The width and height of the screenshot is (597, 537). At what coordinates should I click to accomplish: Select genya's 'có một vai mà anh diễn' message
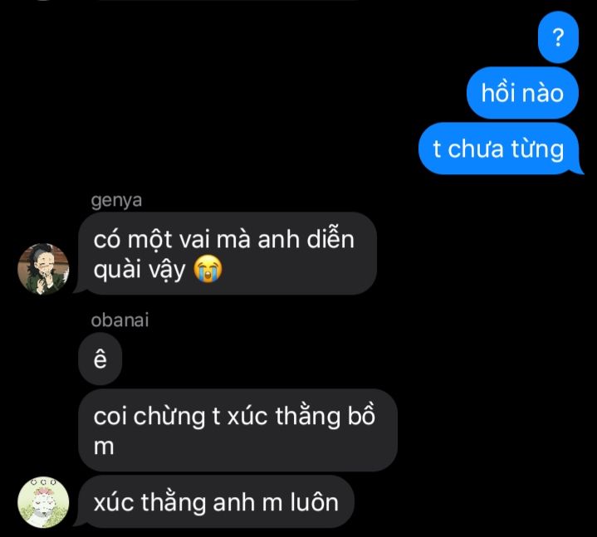click(228, 254)
